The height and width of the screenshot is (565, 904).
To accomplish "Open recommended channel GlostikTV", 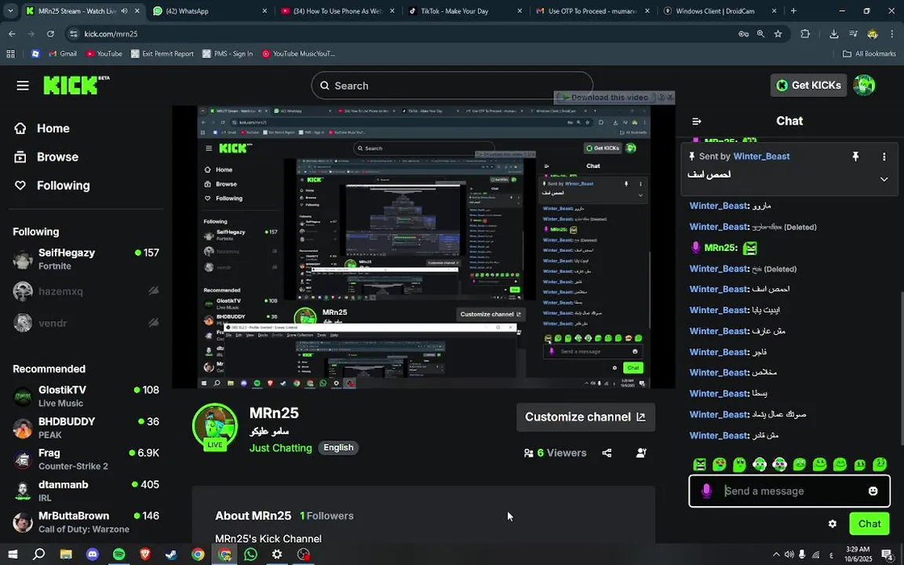I will coord(86,396).
